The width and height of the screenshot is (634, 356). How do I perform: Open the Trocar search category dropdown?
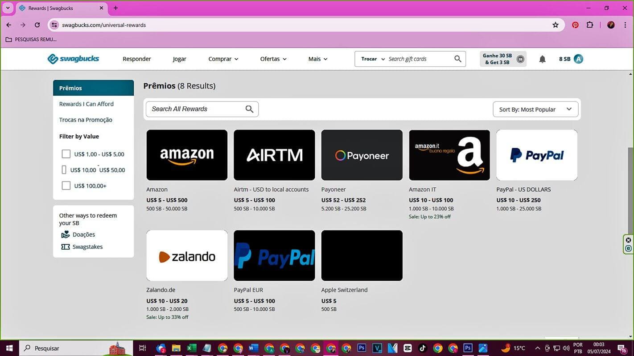tap(373, 59)
